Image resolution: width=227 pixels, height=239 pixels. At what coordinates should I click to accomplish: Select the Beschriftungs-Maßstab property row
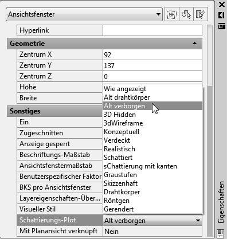pyautogui.click(x=60, y=155)
